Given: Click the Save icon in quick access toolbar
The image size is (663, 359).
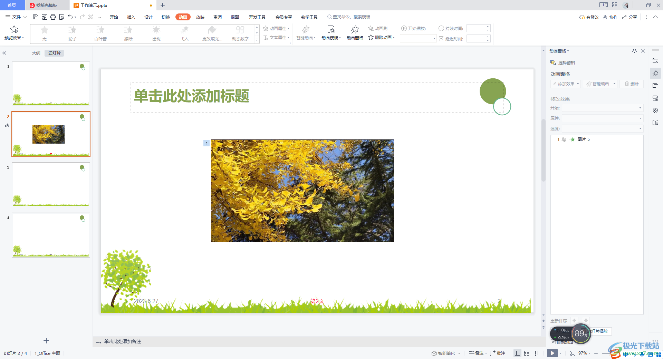Looking at the screenshot, I should [x=36, y=17].
